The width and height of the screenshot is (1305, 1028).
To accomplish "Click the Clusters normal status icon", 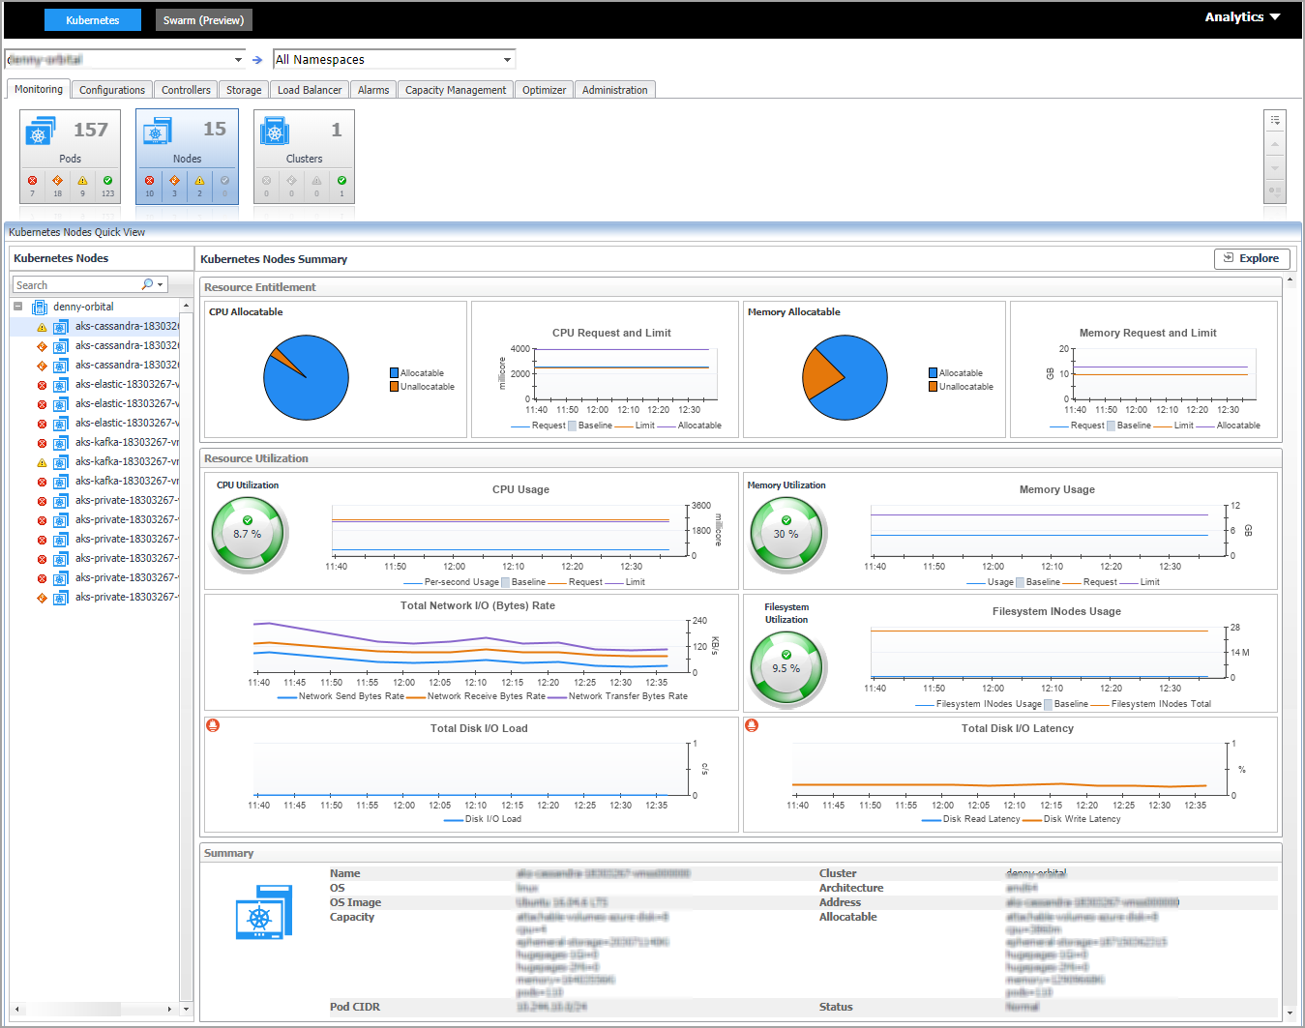I will 341,181.
